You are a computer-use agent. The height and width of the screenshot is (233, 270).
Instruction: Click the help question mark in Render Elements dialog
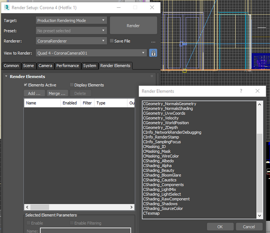tap(241, 91)
